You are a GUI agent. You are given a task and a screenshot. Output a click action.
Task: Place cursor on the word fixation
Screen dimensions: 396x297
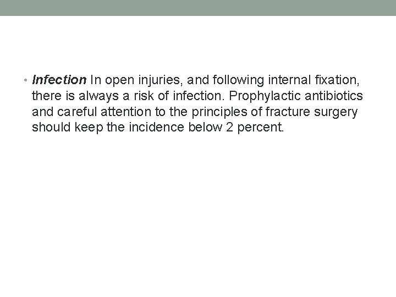[x=337, y=80]
